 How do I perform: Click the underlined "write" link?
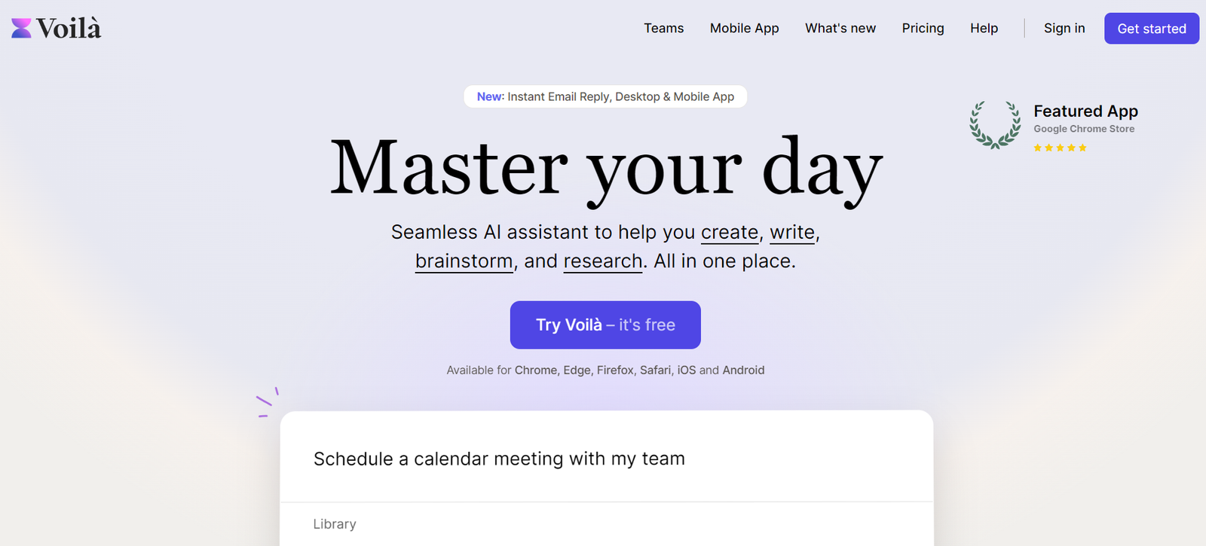(x=792, y=233)
